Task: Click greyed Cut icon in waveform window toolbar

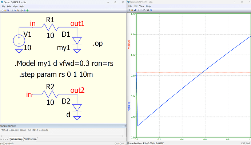Action: 139,10
